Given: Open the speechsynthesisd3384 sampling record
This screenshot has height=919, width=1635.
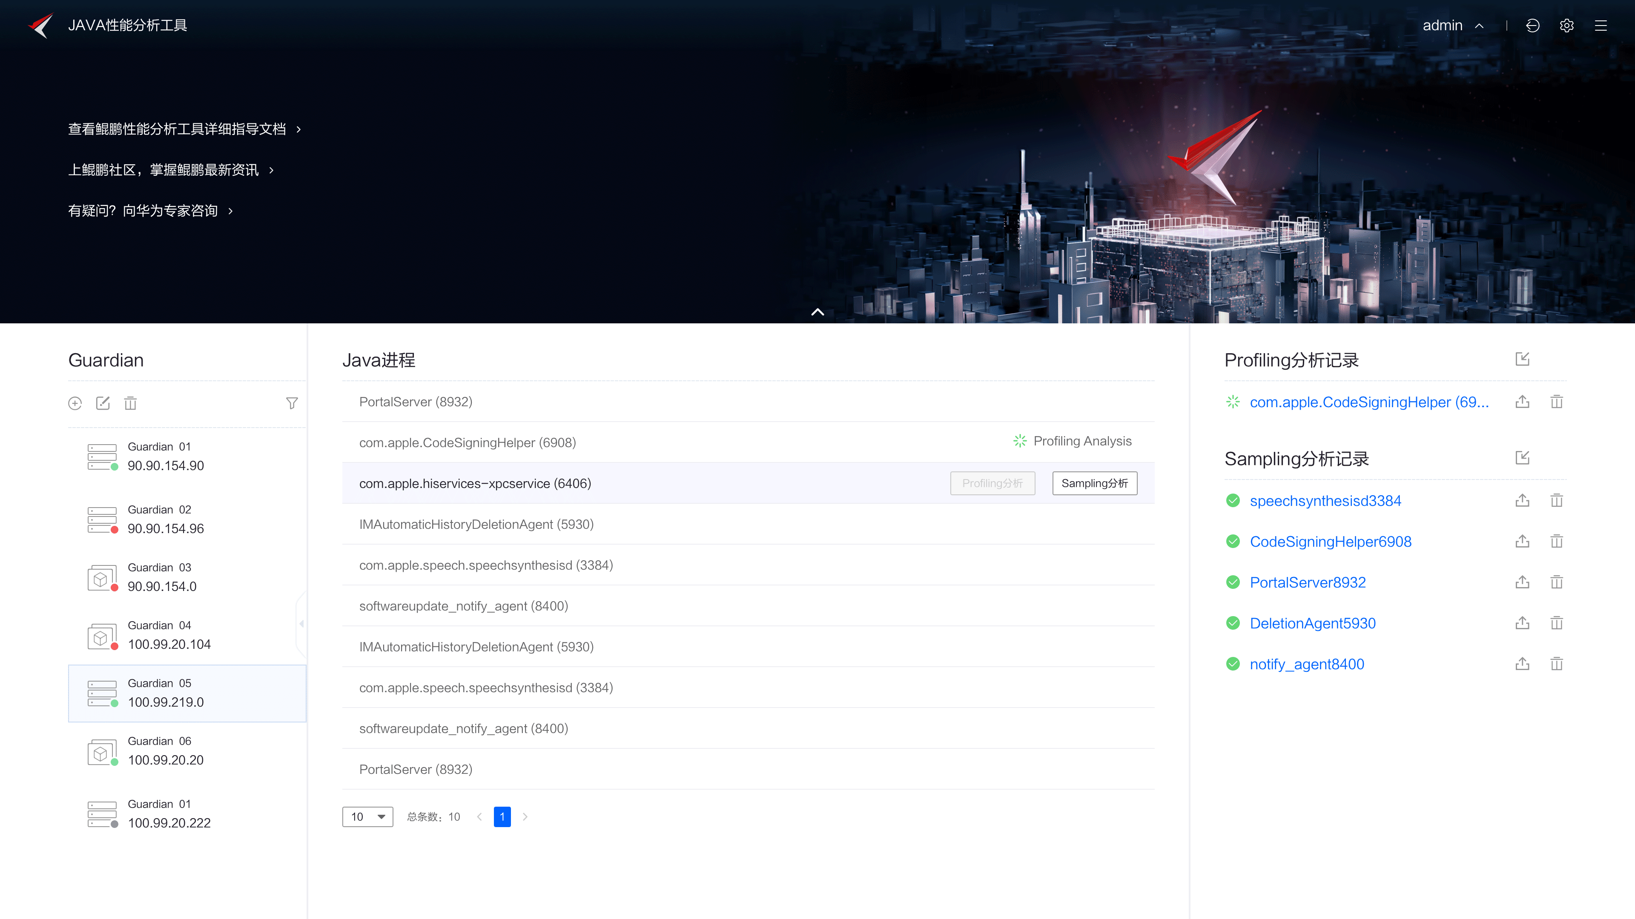Looking at the screenshot, I should (x=1325, y=501).
